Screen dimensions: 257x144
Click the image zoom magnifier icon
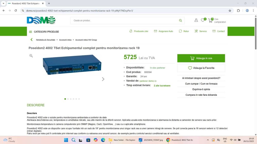point(31,56)
